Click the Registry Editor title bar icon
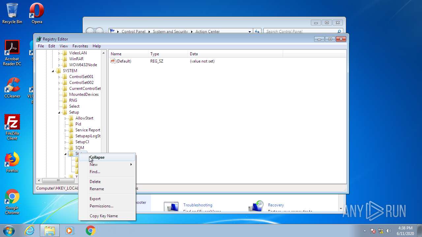The height and width of the screenshot is (237, 422). coord(39,39)
